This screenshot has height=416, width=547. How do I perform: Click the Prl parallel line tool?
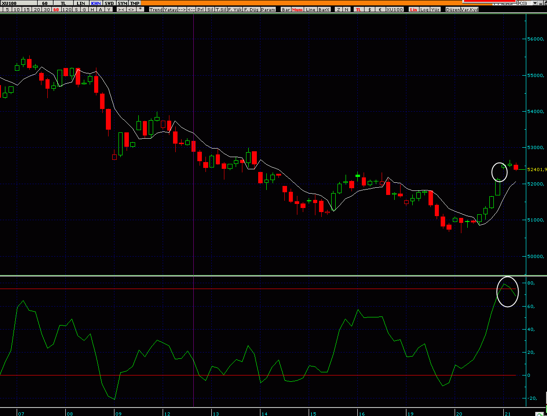[201, 9]
